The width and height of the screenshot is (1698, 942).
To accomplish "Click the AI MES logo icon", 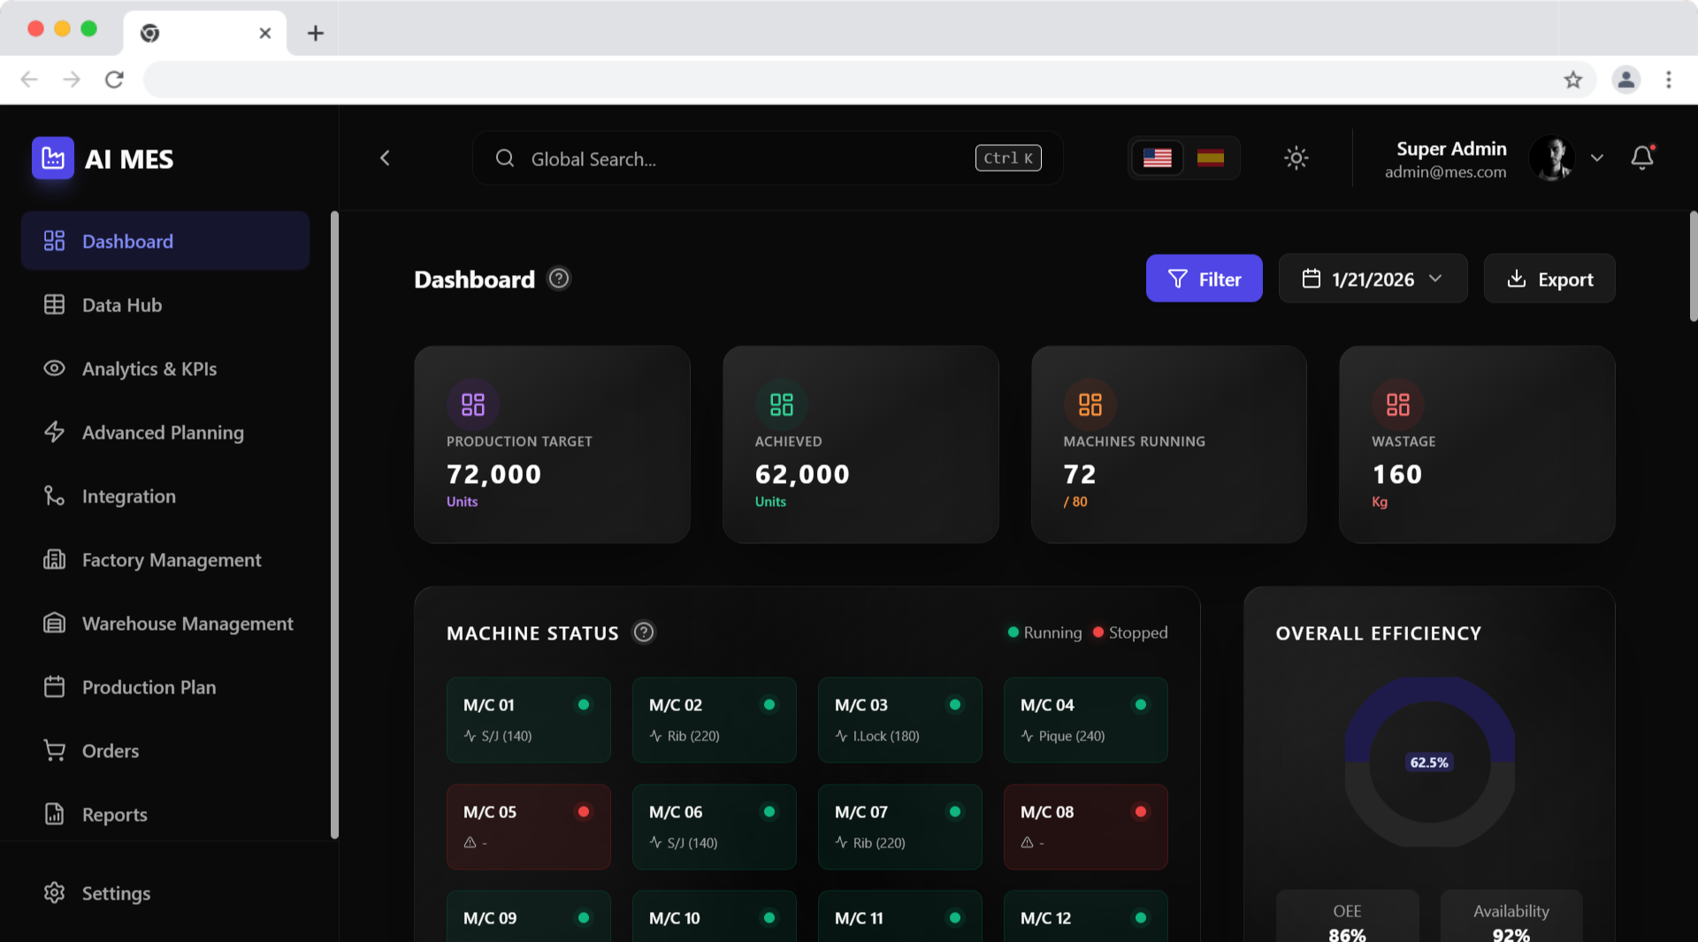I will pos(53,158).
